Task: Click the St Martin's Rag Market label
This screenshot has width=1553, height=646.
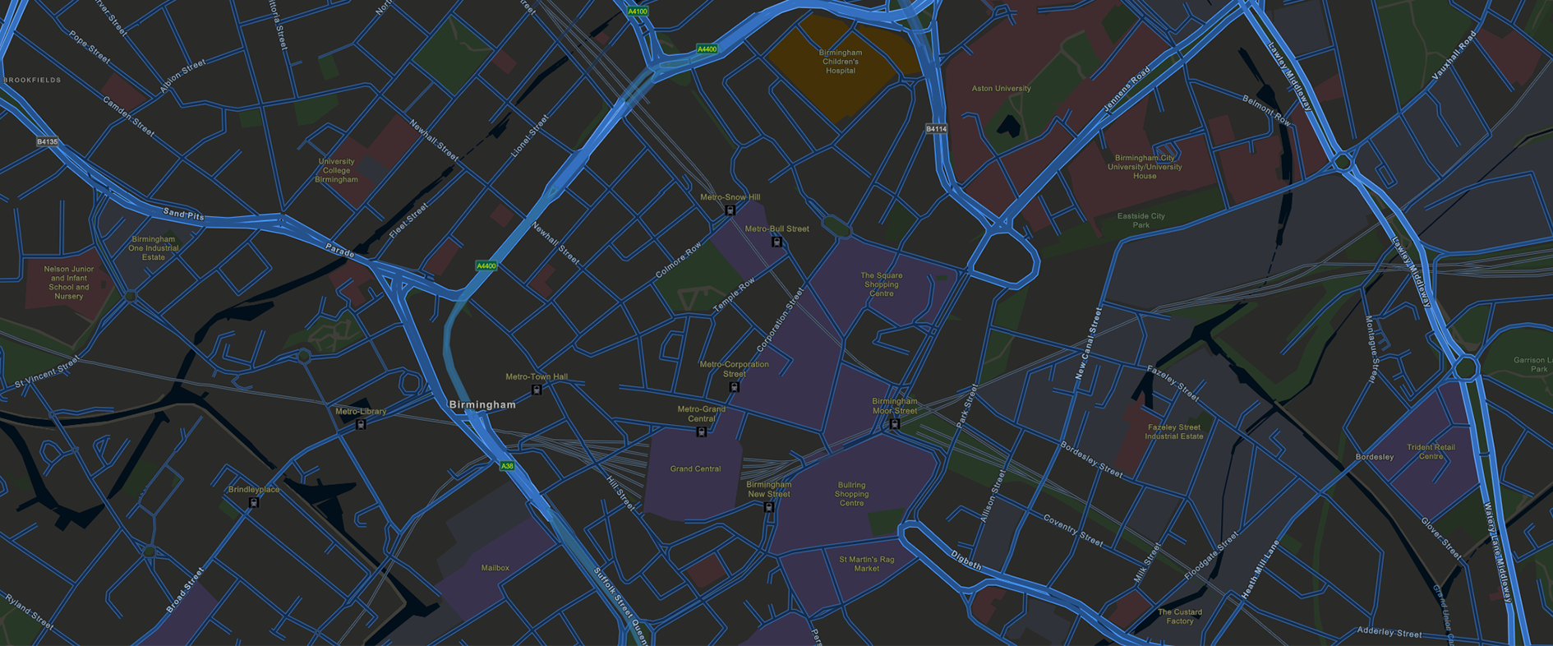Action: point(867,564)
